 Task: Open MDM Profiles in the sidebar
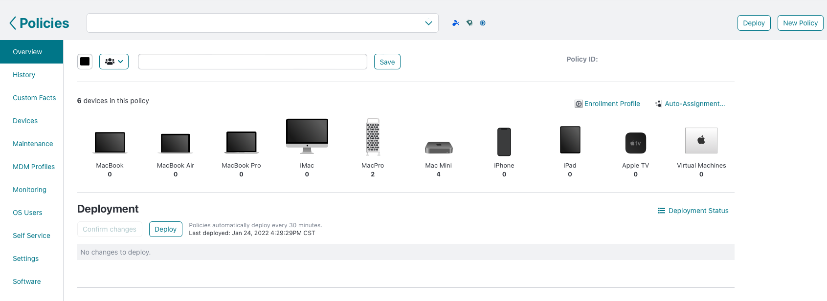34,167
